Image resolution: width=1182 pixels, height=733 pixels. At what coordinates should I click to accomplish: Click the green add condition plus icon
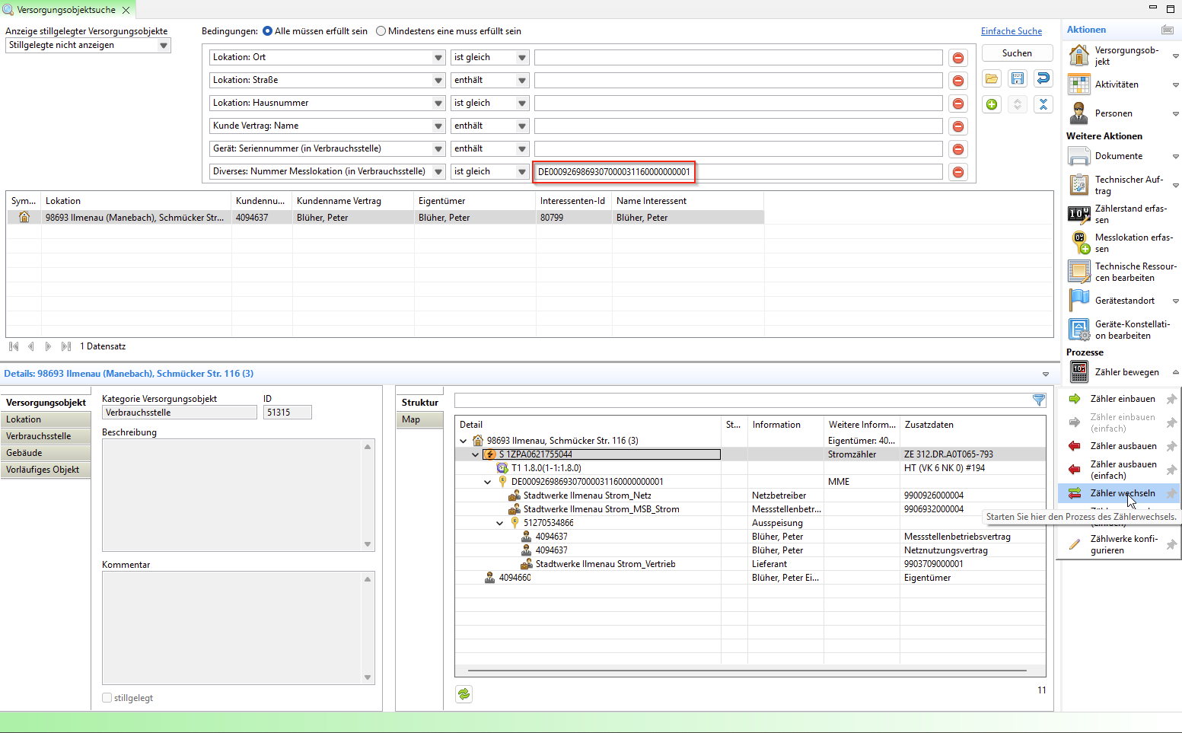pos(991,104)
